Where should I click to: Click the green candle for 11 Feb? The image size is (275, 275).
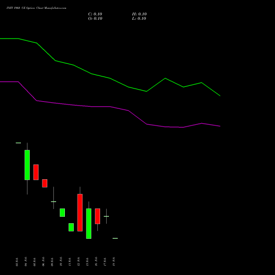coord(71,227)
